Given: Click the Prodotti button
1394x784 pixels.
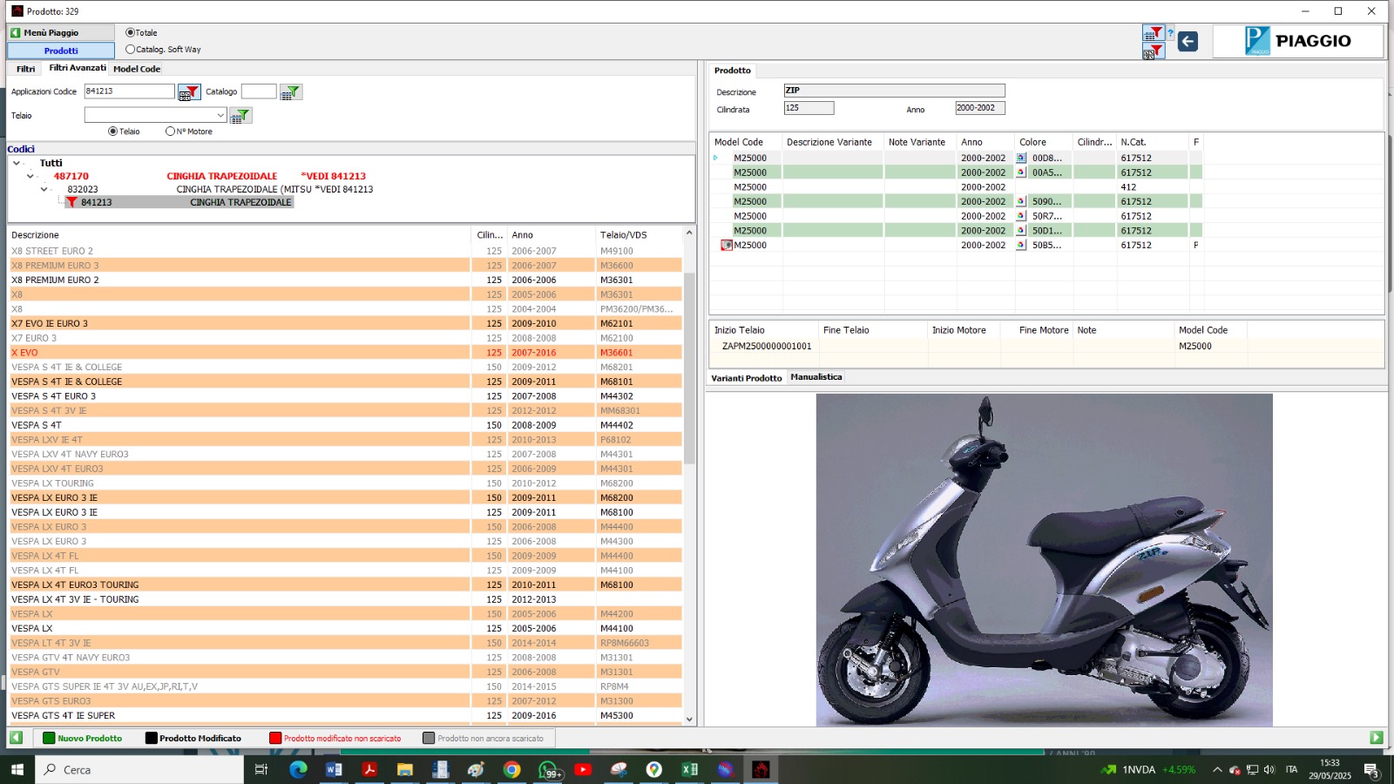Looking at the screenshot, I should coord(61,51).
